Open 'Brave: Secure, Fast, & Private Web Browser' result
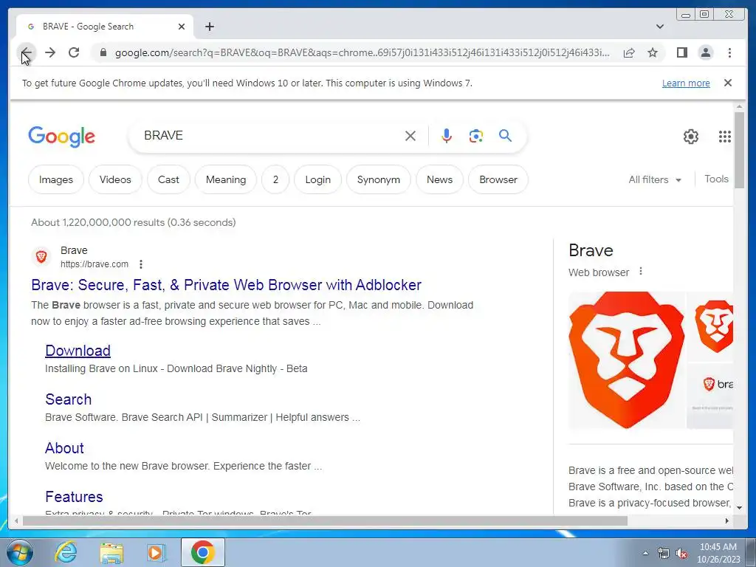Screen dimensions: 756x567 tap(226, 285)
